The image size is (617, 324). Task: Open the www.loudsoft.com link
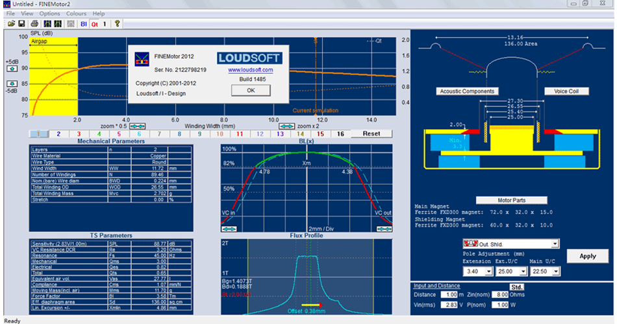click(250, 69)
